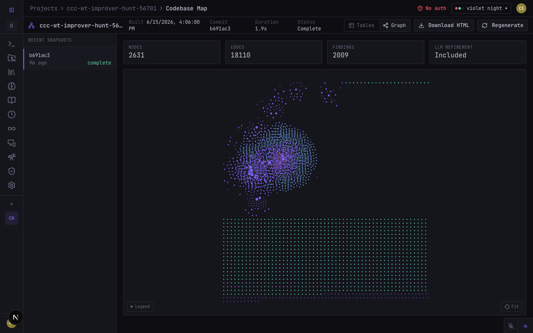Viewport: 533px width, 333px height.
Task: Click the purple diamond icon at bottom-right
Action: 526,326
